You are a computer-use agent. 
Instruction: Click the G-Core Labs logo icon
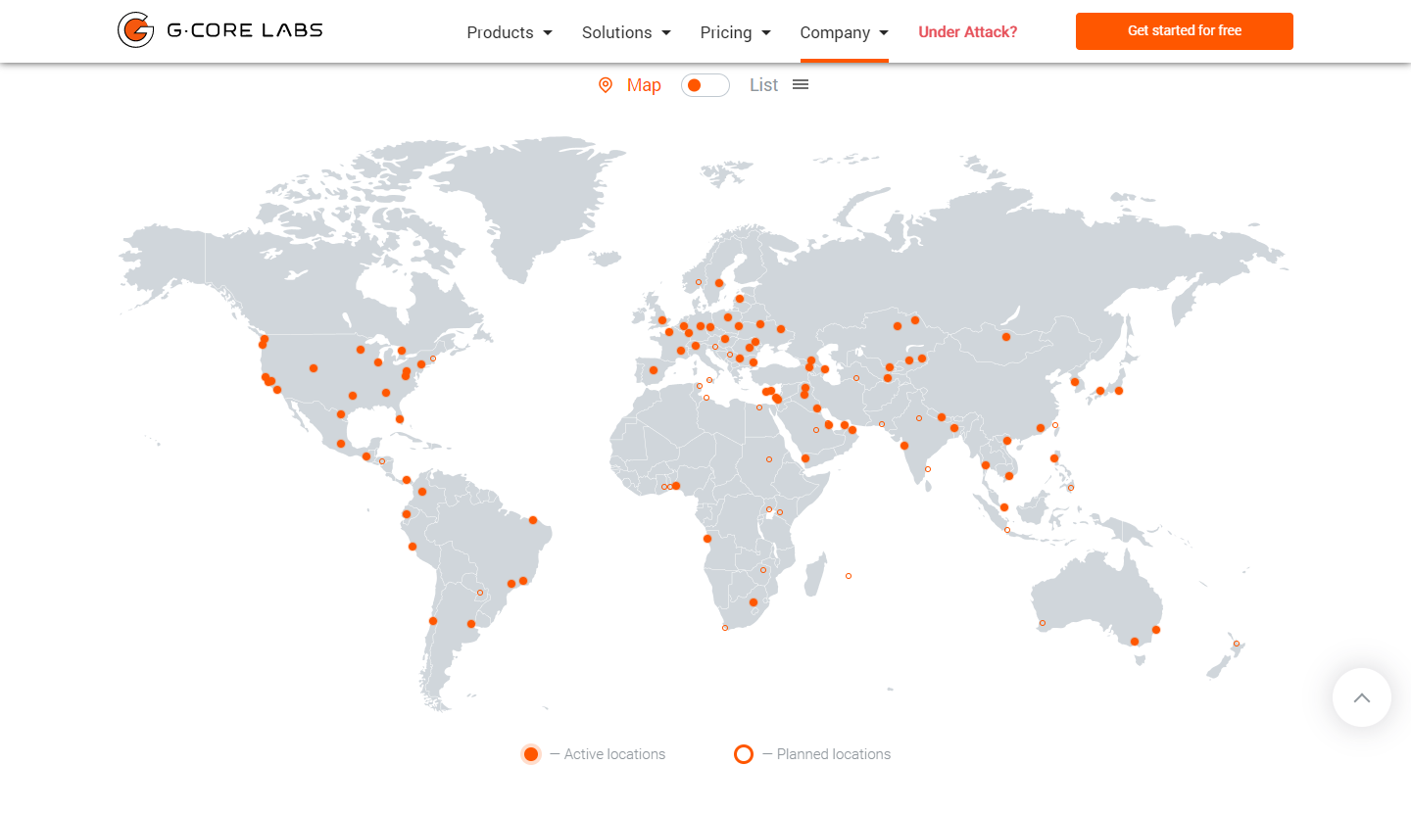135,30
